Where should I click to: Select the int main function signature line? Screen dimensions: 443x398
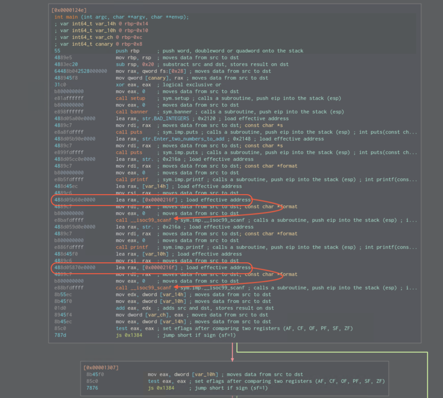pos(121,17)
